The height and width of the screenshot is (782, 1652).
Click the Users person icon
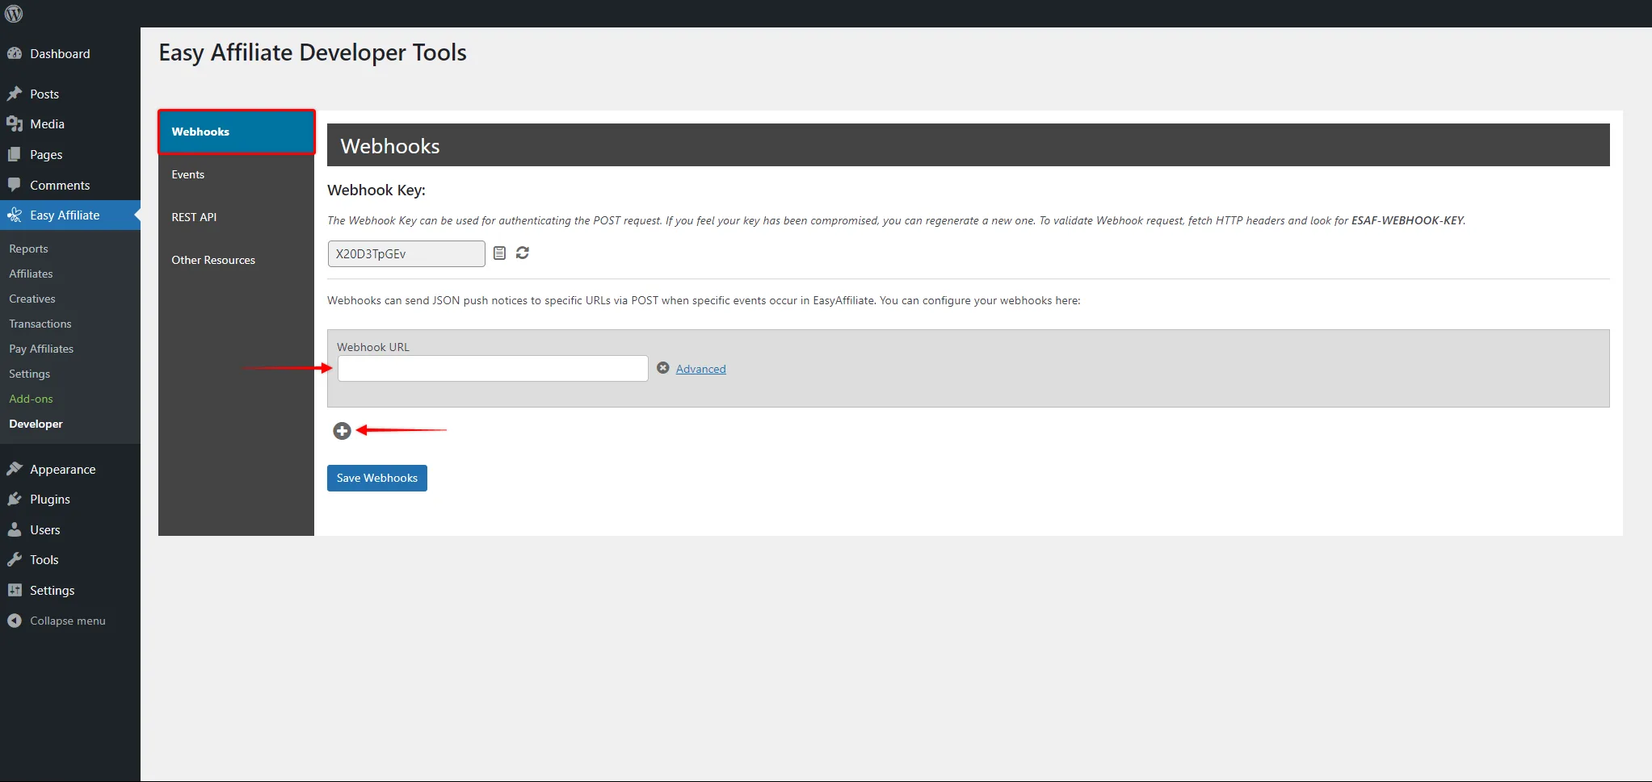[15, 529]
